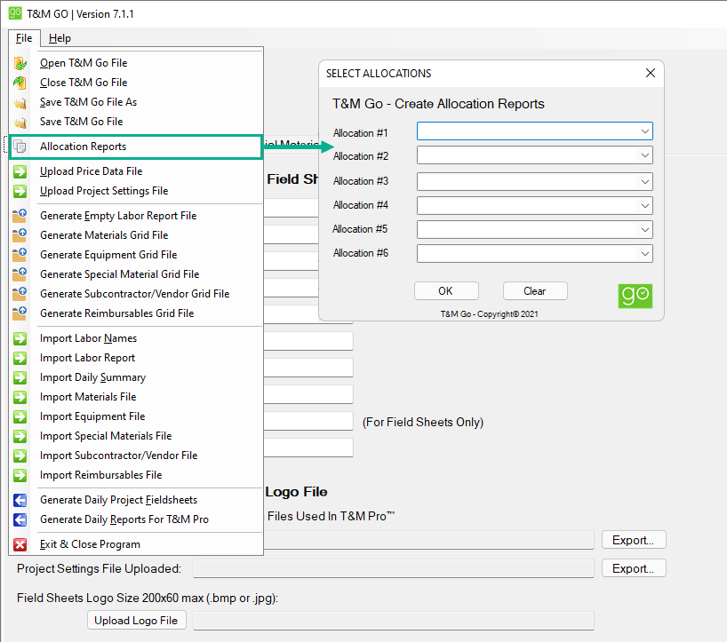Image resolution: width=727 pixels, height=642 pixels.
Task: Expand the Allocation #4 dropdown
Action: click(x=645, y=206)
